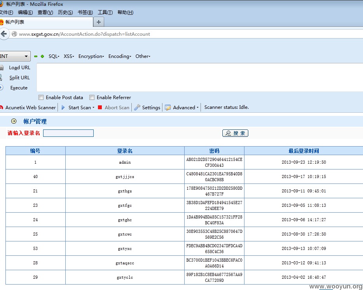
Task: Select the gxtcwc login name cell
Action: pyautogui.click(x=125, y=234)
